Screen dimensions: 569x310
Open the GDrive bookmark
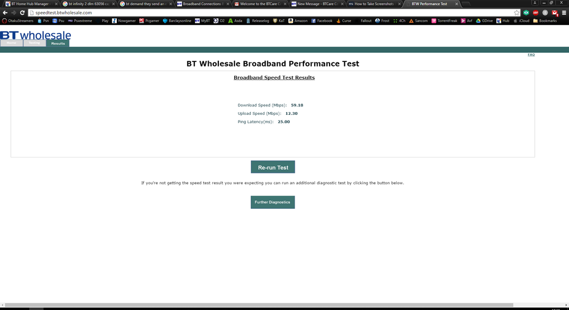pos(485,21)
